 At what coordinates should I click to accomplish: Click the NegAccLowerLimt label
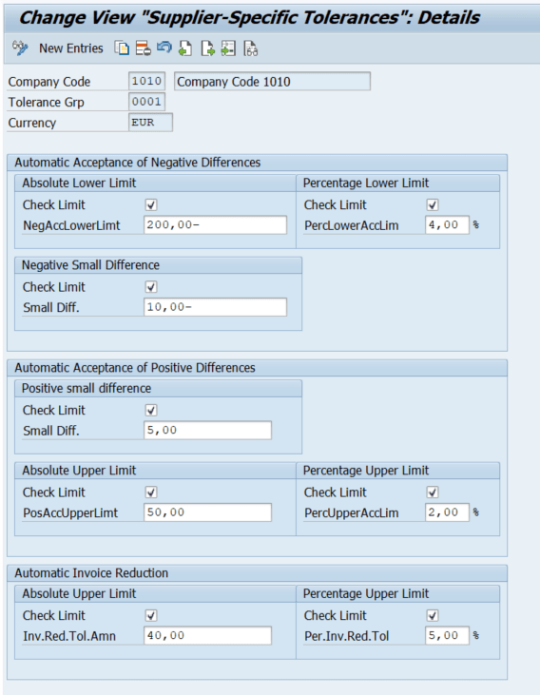[71, 225]
